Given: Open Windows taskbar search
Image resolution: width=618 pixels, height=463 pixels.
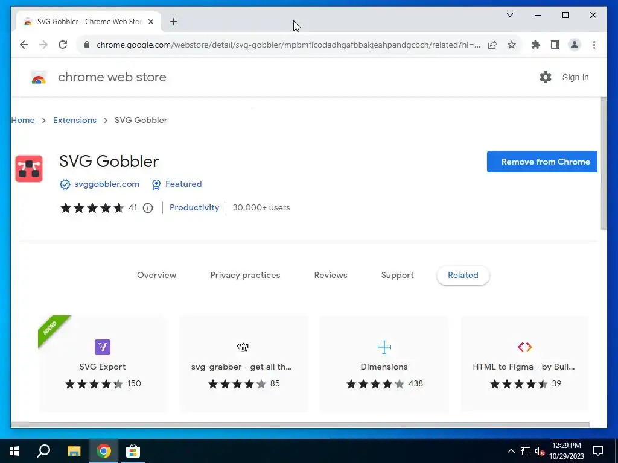Looking at the screenshot, I should pos(43,451).
